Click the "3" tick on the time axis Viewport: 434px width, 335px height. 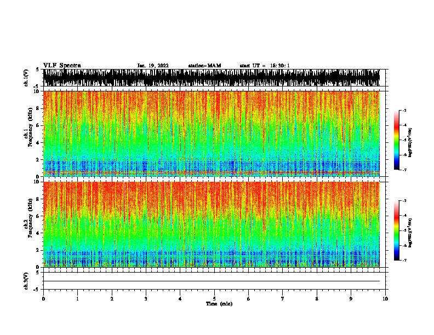(x=146, y=299)
